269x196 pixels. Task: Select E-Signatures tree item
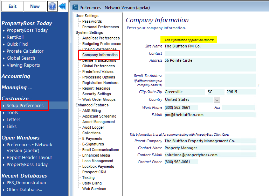(x=93, y=144)
